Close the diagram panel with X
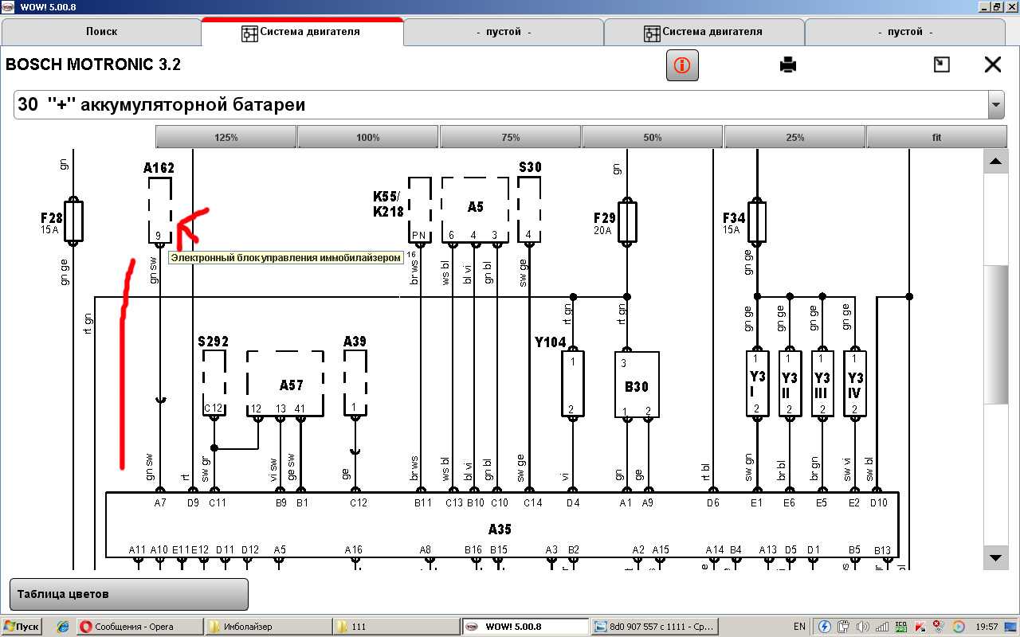1020x637 pixels. pyautogui.click(x=993, y=64)
